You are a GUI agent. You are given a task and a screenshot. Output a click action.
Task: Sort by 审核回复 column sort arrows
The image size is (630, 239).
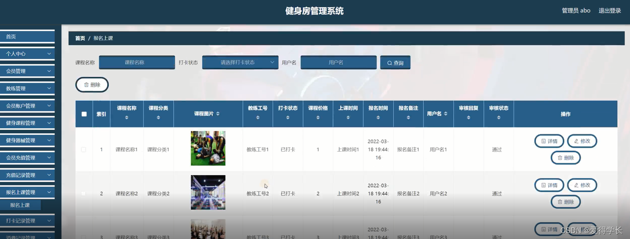coord(469,117)
